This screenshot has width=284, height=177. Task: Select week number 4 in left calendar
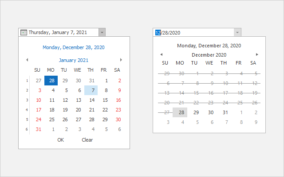pyautogui.click(x=27, y=110)
